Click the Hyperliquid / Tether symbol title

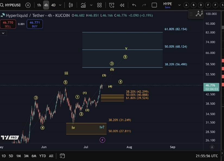(x=37, y=15)
